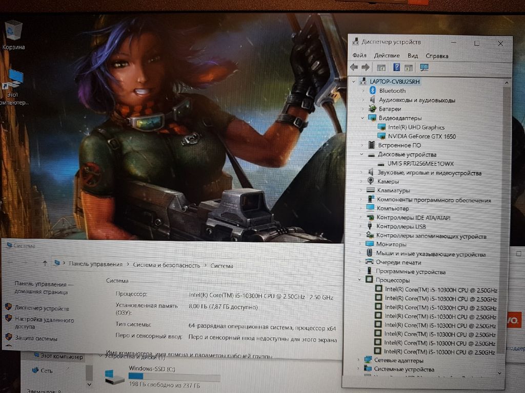Screen dimensions: 525x393
Task: Click the scan for hardware changes monitor icon
Action: pos(424,68)
